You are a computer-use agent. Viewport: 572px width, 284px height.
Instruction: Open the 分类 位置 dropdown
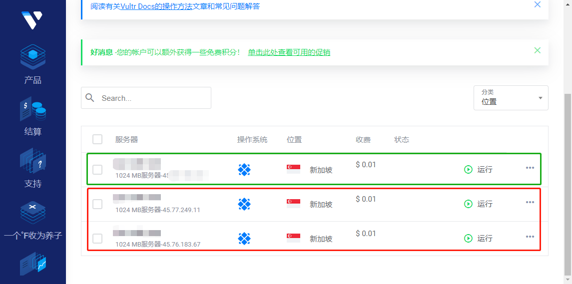pyautogui.click(x=511, y=98)
